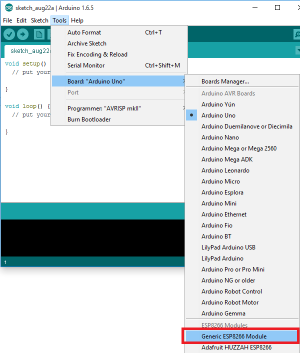Screen dimensions: 300x353
Task: Choose Serial Monitor from Tools menu
Action: point(86,65)
